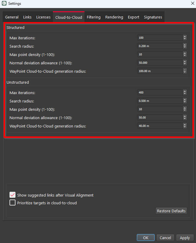Open the Licenses tab
Viewport: 196px width, 243px height.
tap(43, 17)
